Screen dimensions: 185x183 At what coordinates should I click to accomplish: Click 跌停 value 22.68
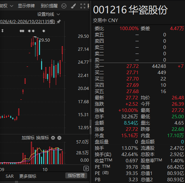click(178, 129)
